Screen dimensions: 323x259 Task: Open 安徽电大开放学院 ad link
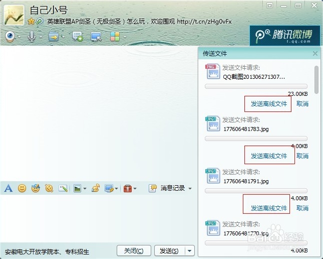tap(47, 252)
